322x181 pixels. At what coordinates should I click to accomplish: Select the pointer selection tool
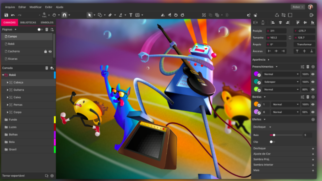pyautogui.click(x=90, y=15)
